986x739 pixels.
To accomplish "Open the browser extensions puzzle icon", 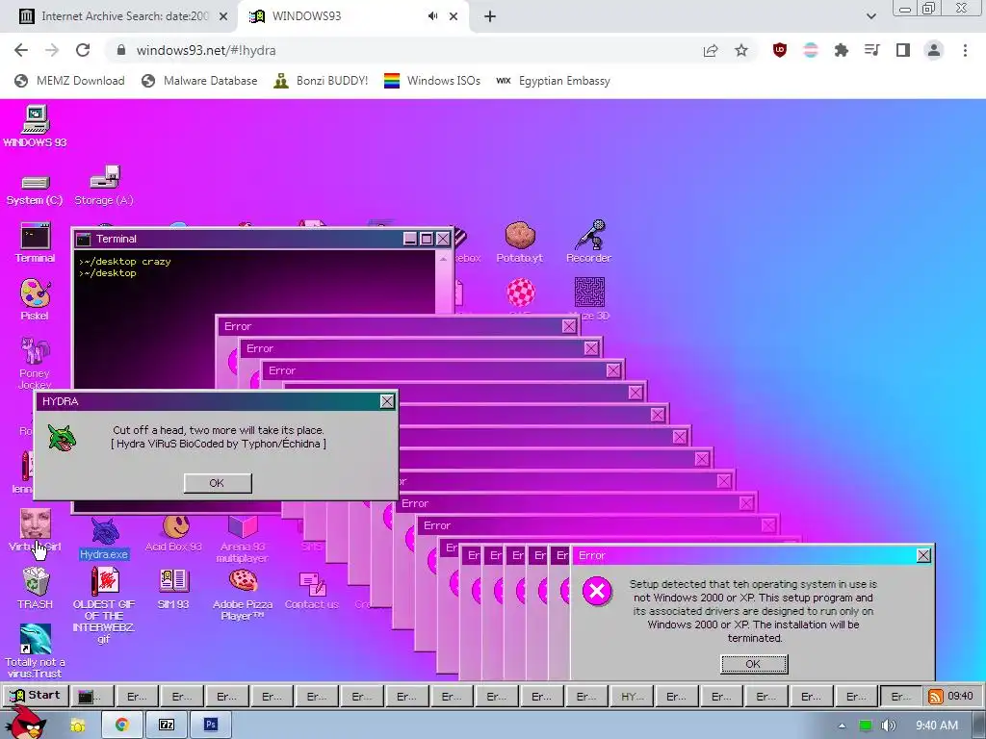I will (x=841, y=50).
